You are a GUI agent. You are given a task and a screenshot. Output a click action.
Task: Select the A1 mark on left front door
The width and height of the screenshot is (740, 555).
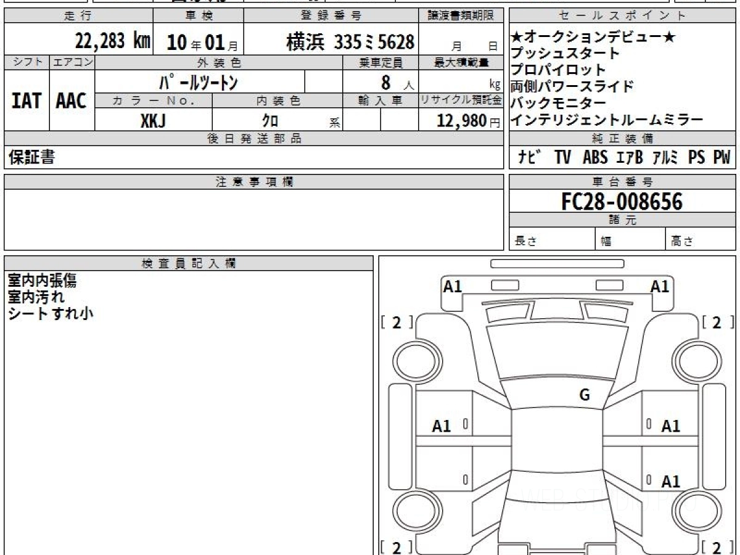click(x=442, y=425)
